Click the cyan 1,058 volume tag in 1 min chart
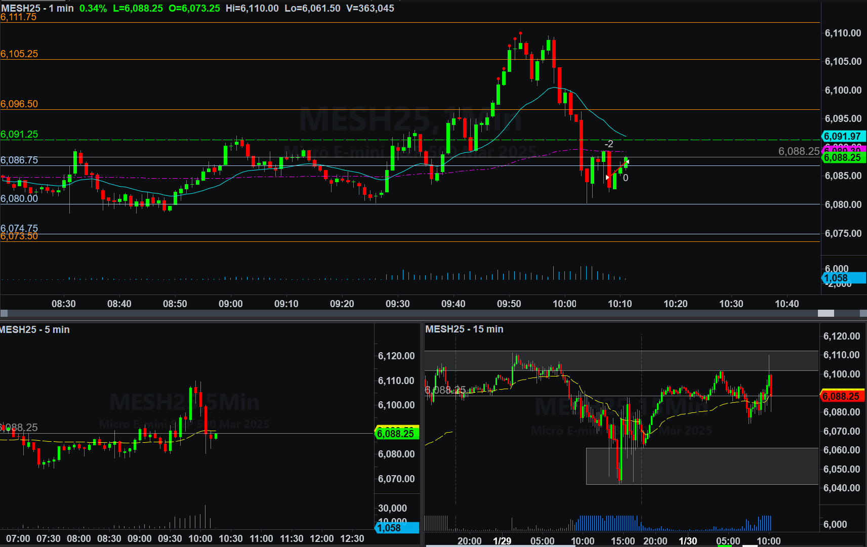This screenshot has height=547, width=867. tap(844, 278)
